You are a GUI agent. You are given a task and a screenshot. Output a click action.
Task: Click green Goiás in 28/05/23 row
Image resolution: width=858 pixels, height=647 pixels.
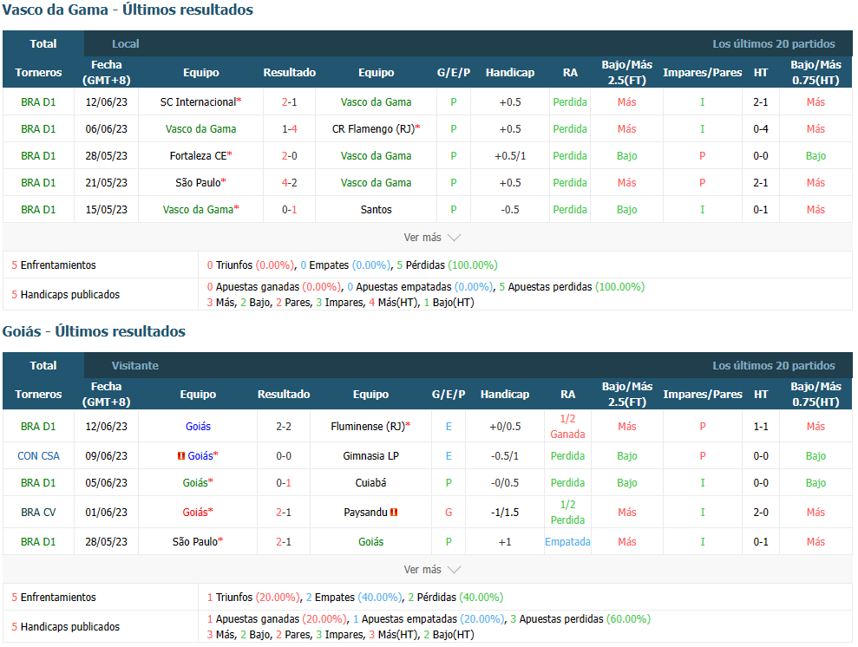pos(370,541)
